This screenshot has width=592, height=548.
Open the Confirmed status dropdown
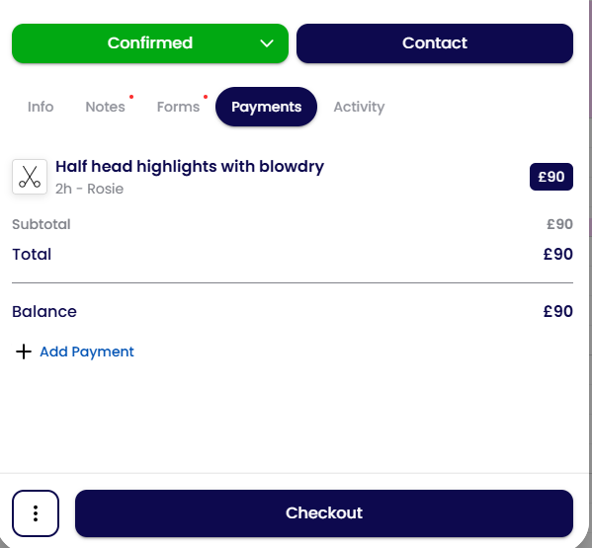[150, 43]
